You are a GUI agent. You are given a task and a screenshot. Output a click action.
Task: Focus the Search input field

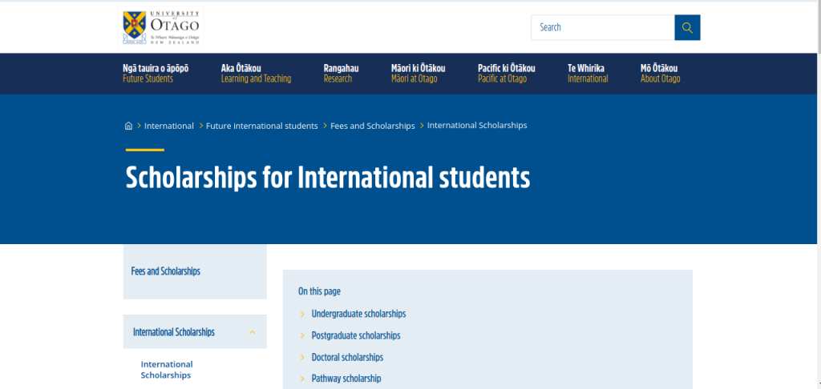click(x=603, y=28)
